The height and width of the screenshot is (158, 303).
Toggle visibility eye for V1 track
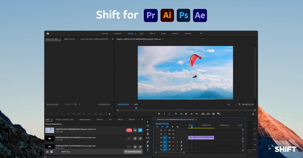tap(174, 138)
